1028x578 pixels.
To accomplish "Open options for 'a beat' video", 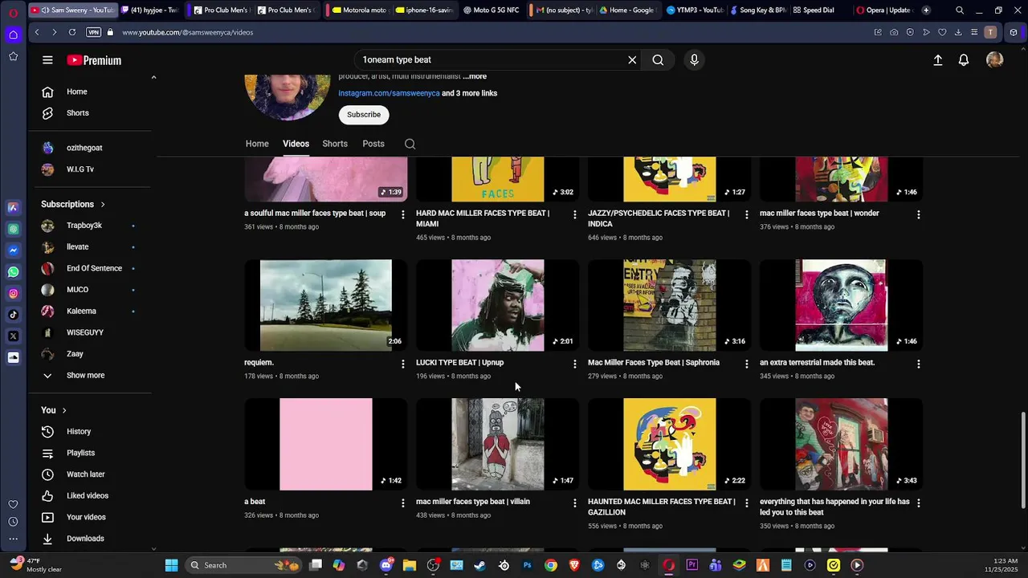I will pos(402,503).
